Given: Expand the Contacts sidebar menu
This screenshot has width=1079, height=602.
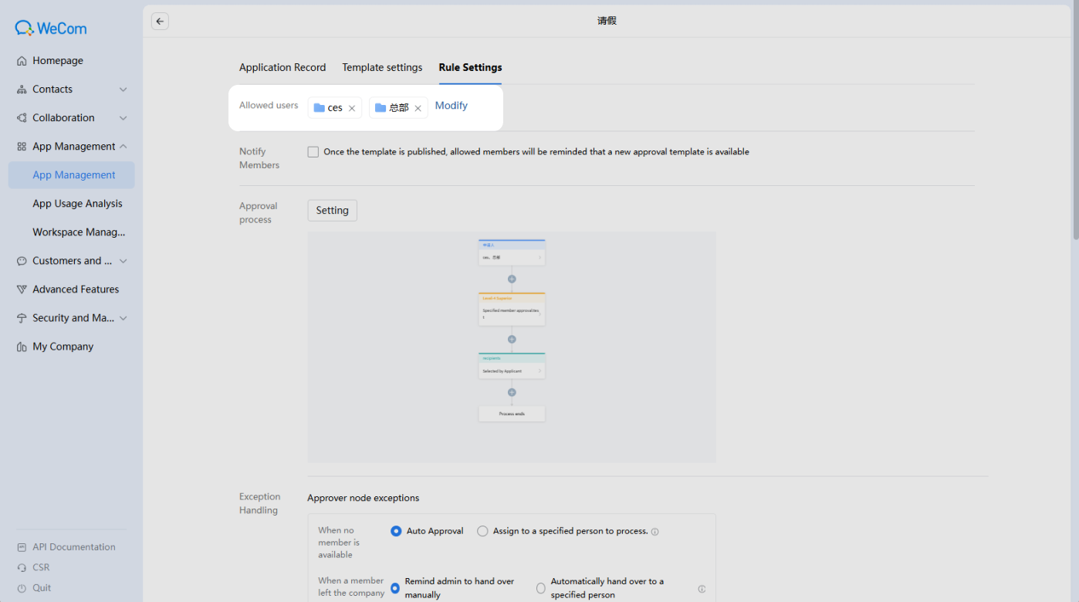Looking at the screenshot, I should tap(71, 90).
